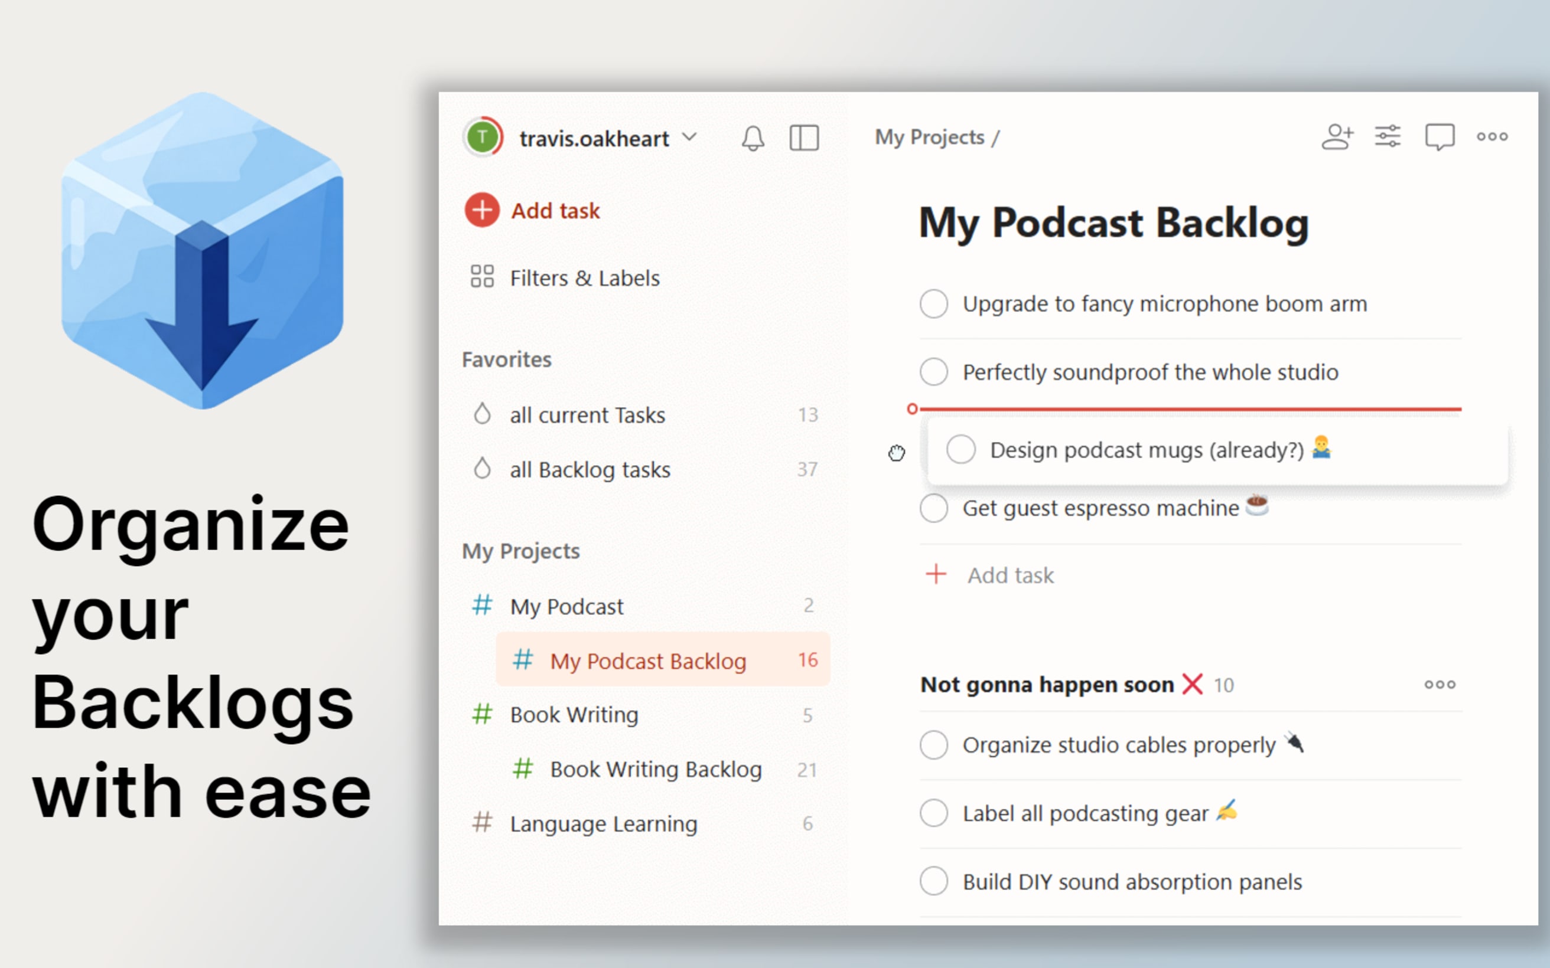Viewport: 1550px width, 968px height.
Task: Click the droplet icon for all Backlog tasks
Action: coord(481,468)
